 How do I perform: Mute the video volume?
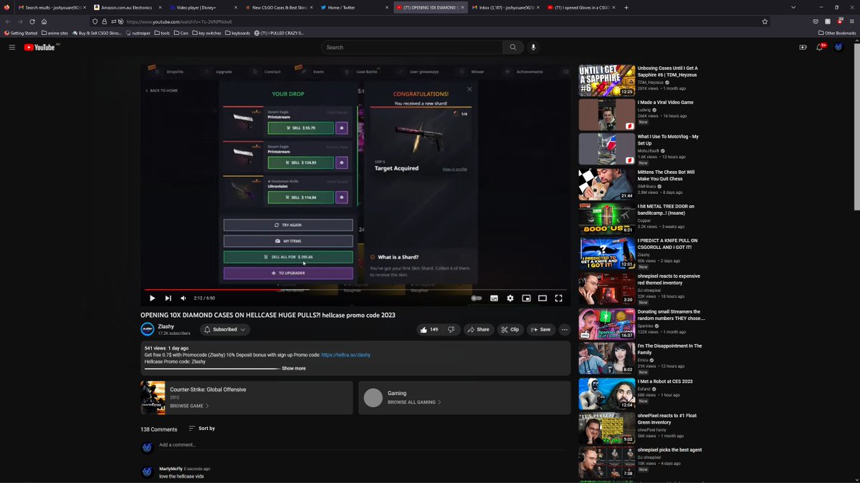click(x=183, y=298)
